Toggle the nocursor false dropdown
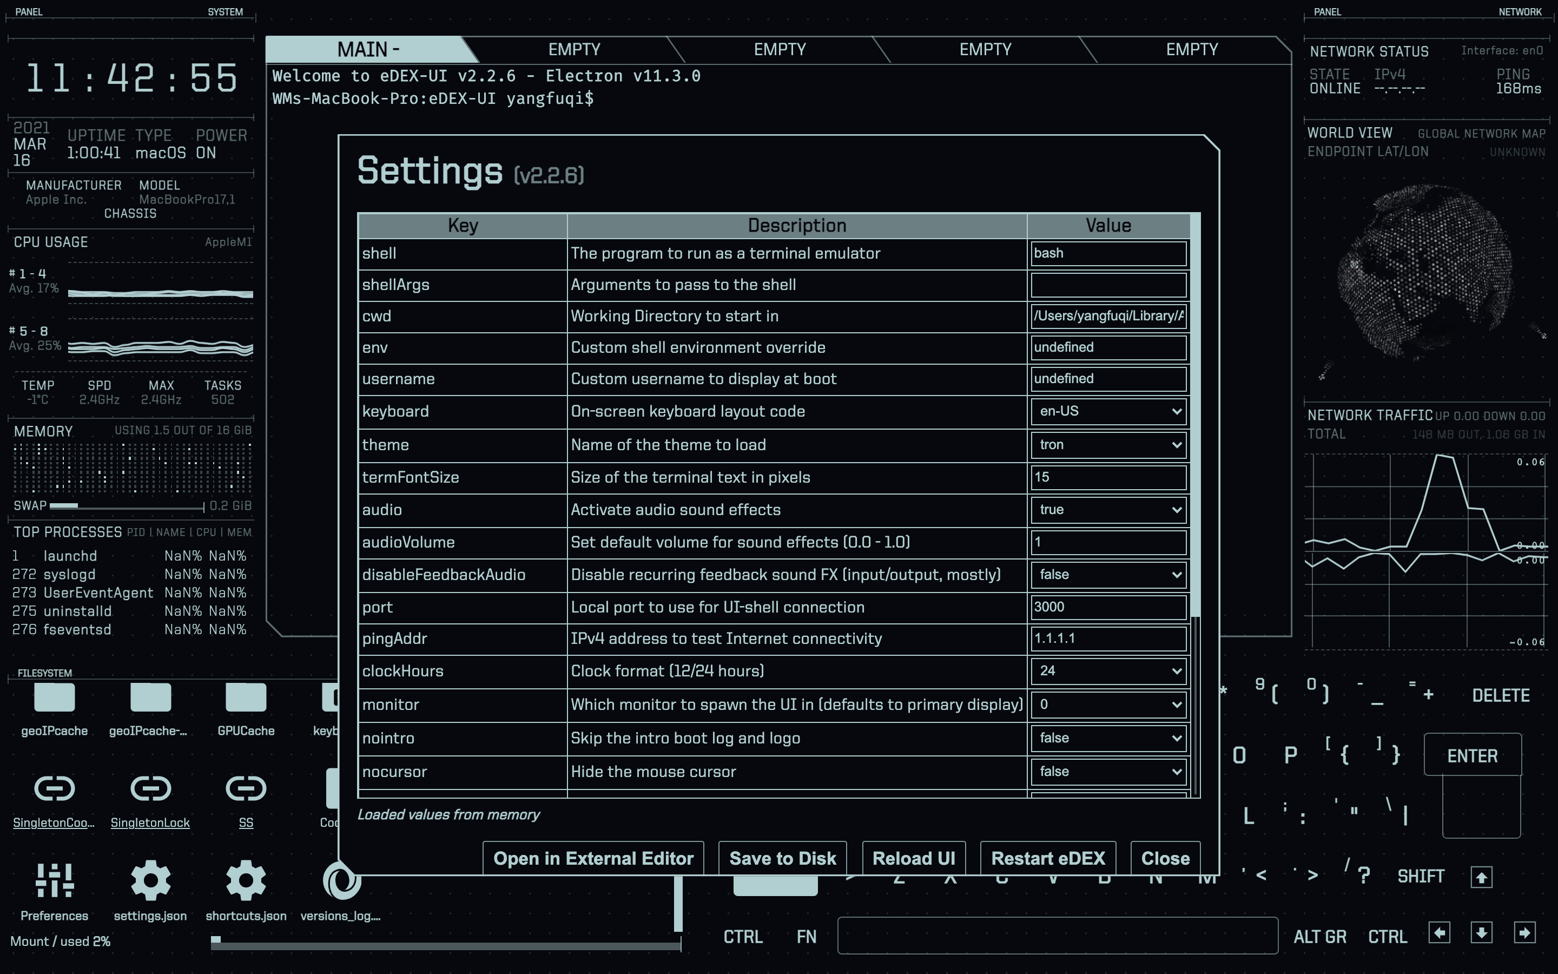Image resolution: width=1558 pixels, height=974 pixels. click(1108, 771)
